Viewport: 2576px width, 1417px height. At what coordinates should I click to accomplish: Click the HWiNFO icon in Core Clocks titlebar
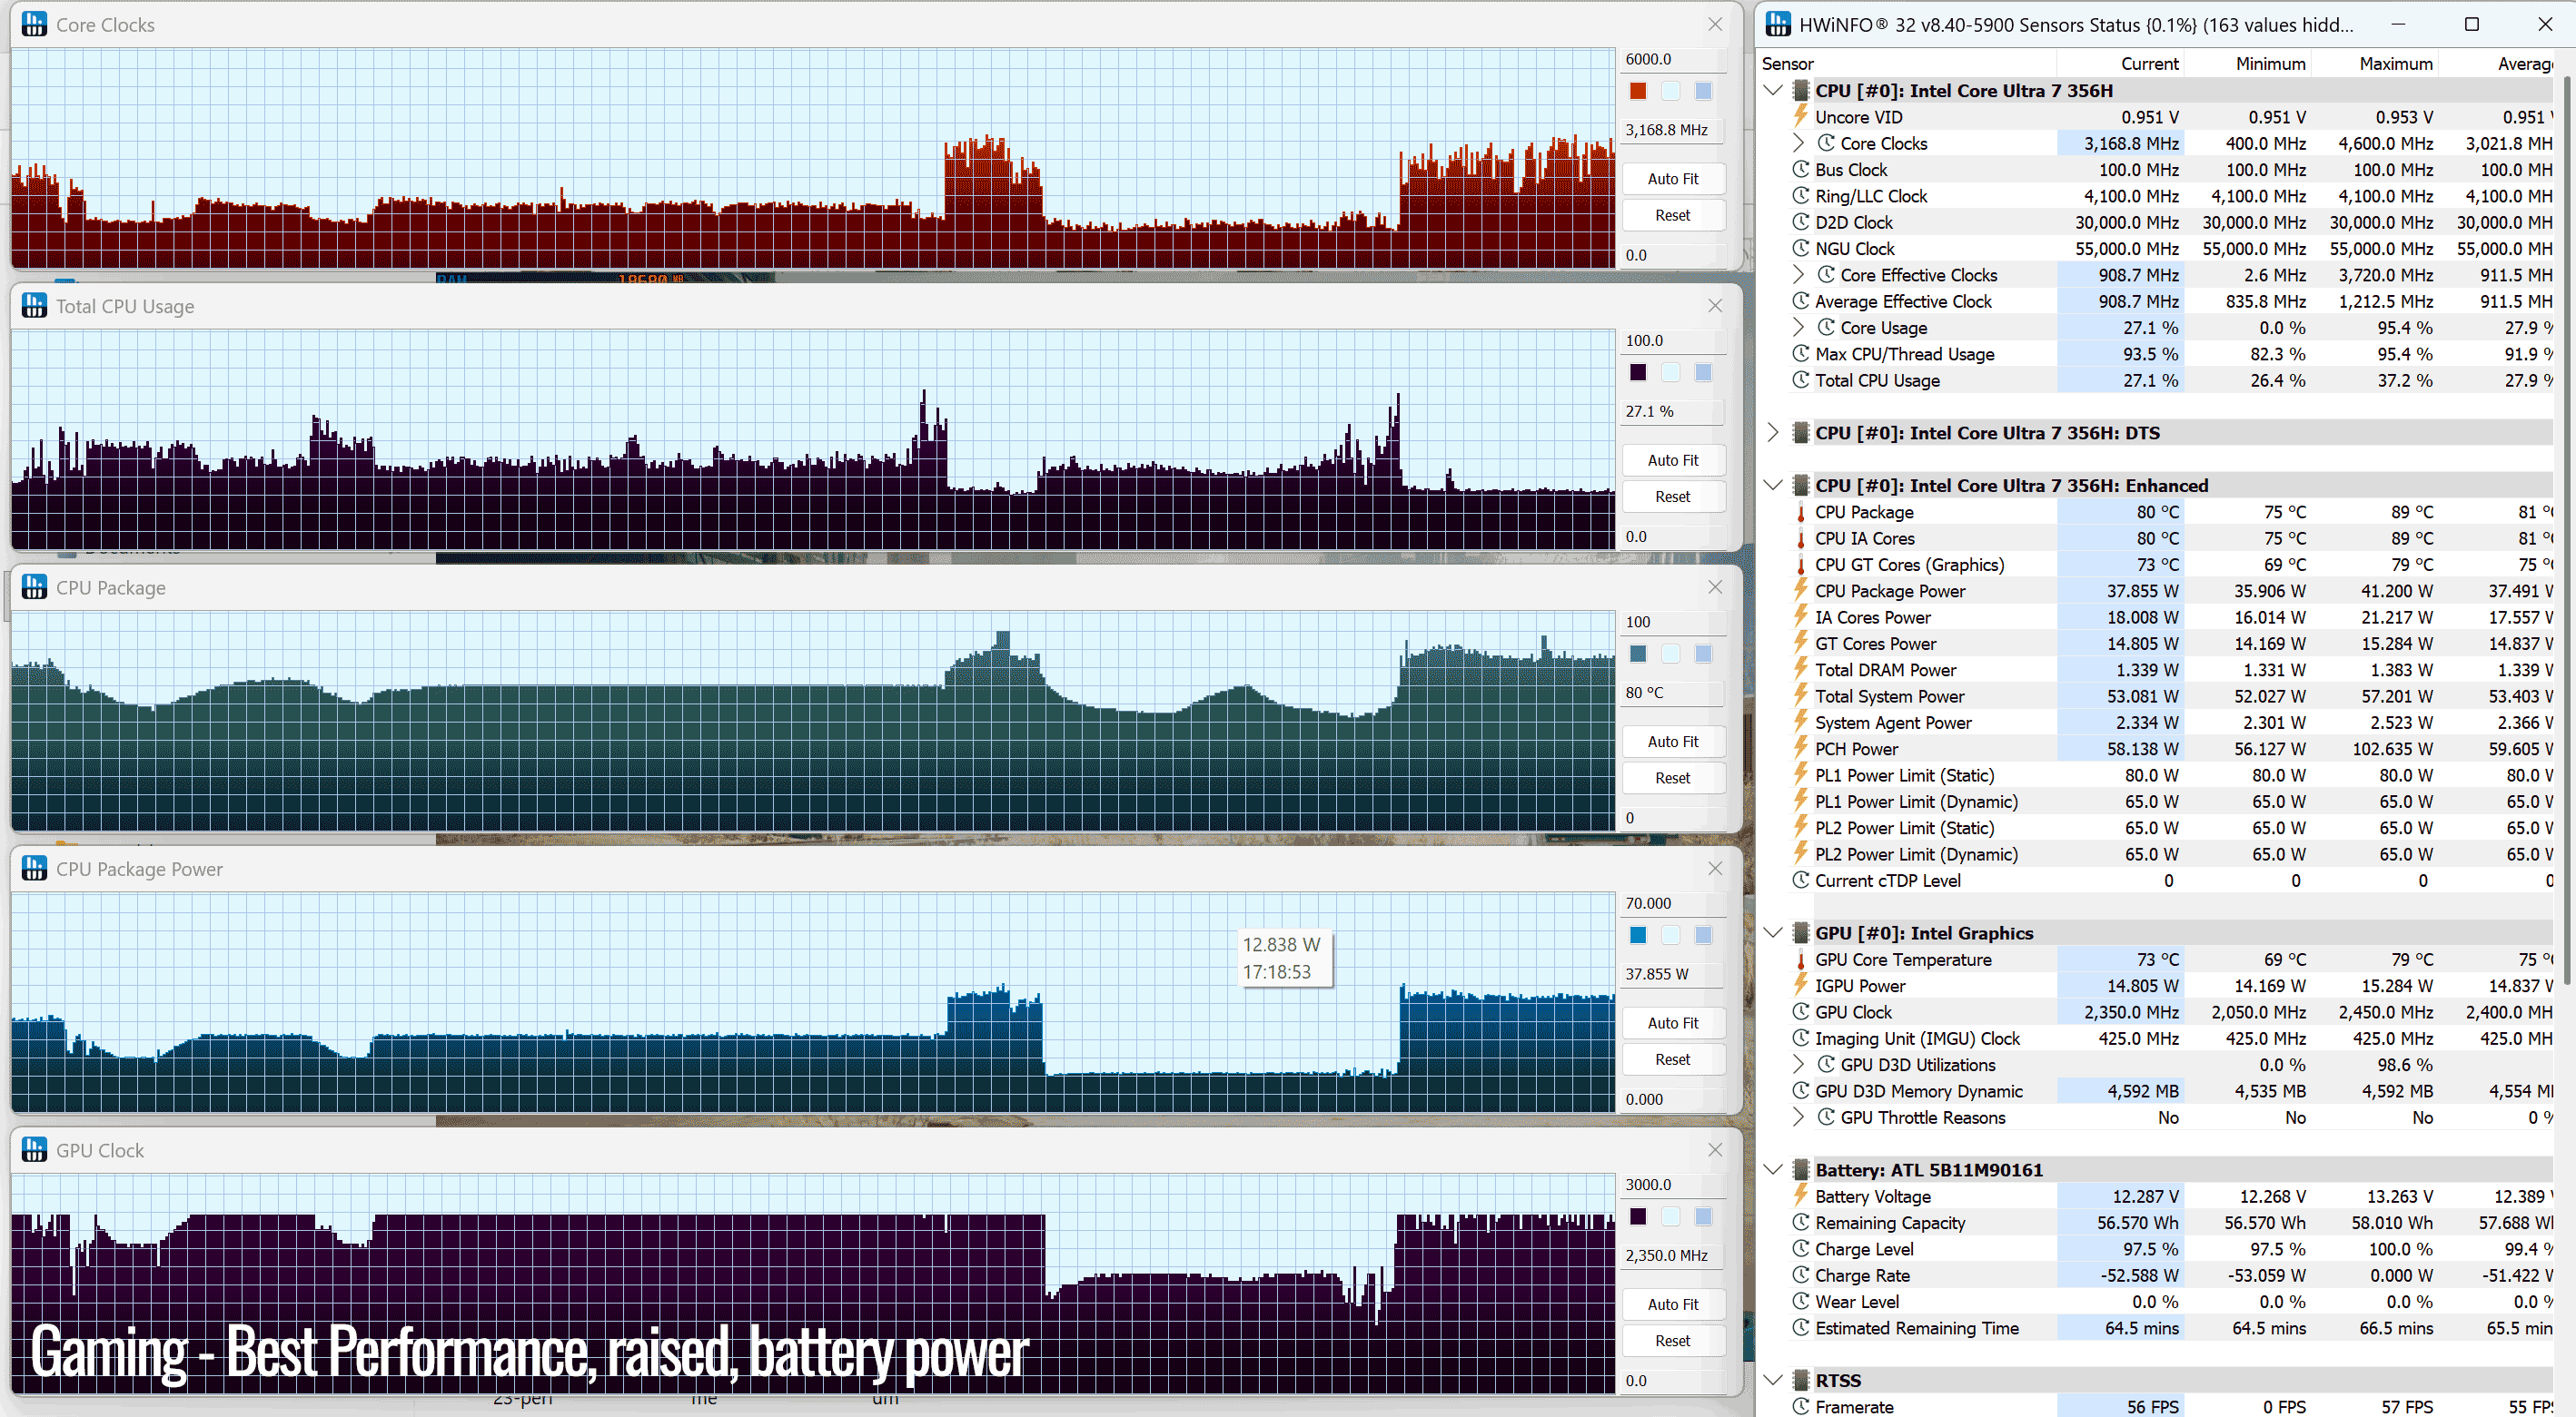coord(34,24)
